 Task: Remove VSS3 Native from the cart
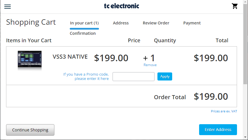(x=150, y=65)
